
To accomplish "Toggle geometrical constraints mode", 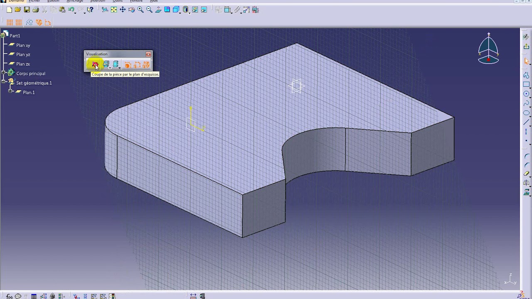I will point(39,22).
